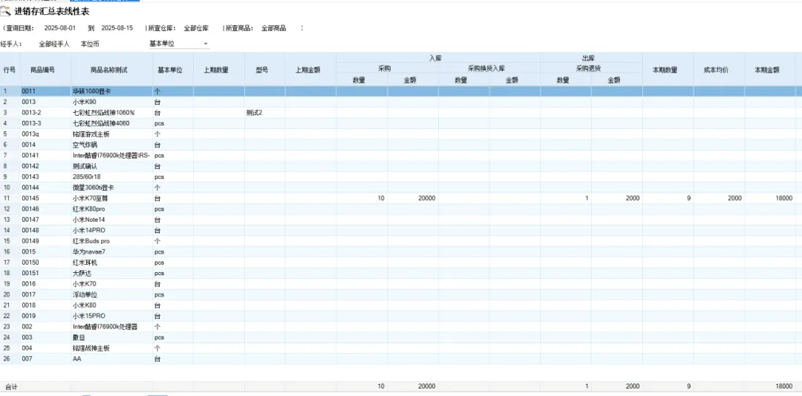Image resolution: width=802 pixels, height=396 pixels.
Task: Click the 成本均价 column header
Action: pyautogui.click(x=716, y=70)
